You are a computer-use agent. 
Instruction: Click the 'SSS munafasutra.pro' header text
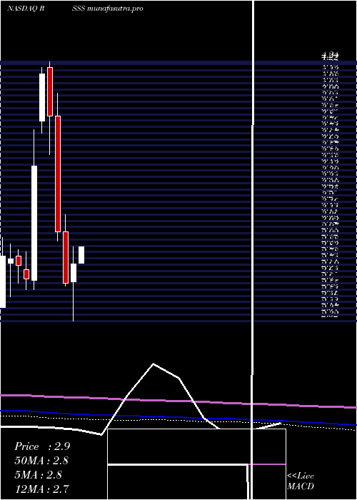click(x=107, y=9)
